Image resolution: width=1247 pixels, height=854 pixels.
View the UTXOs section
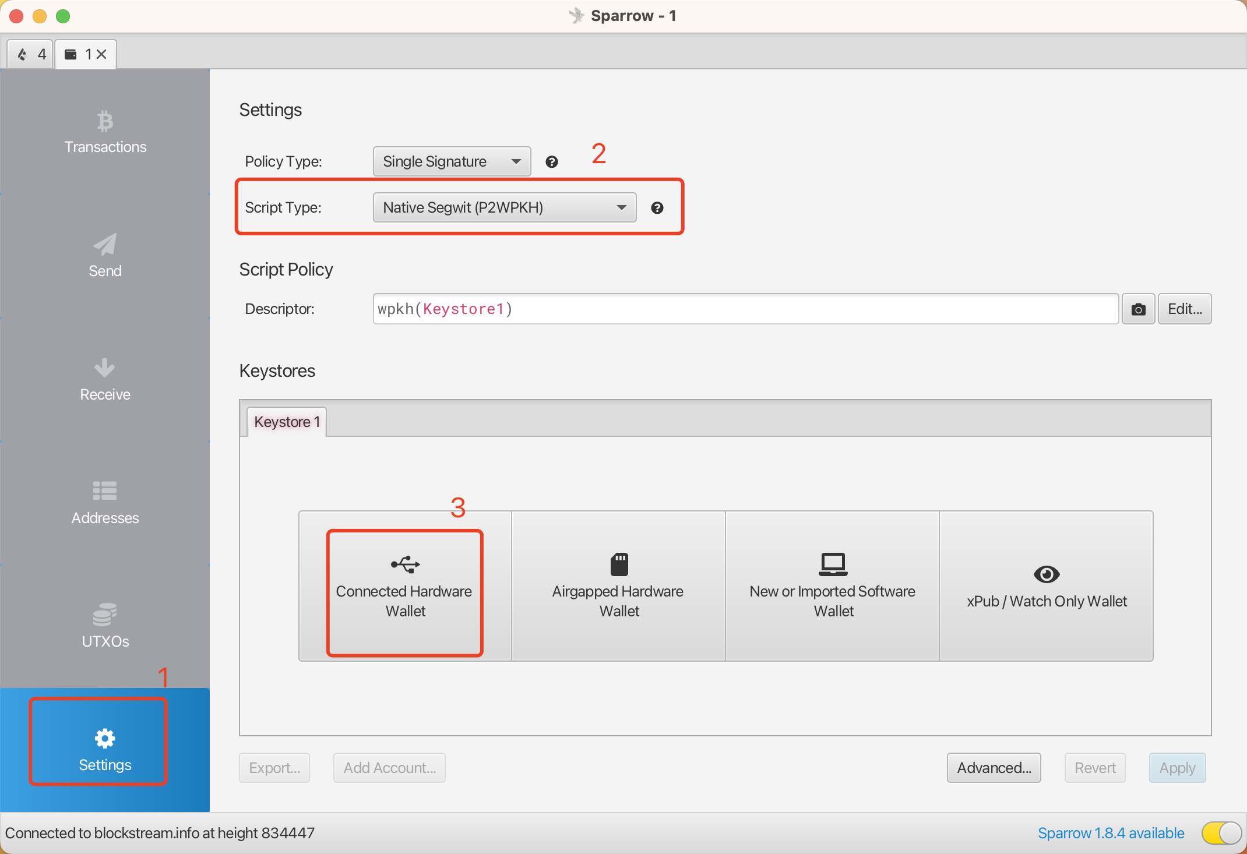pyautogui.click(x=105, y=627)
